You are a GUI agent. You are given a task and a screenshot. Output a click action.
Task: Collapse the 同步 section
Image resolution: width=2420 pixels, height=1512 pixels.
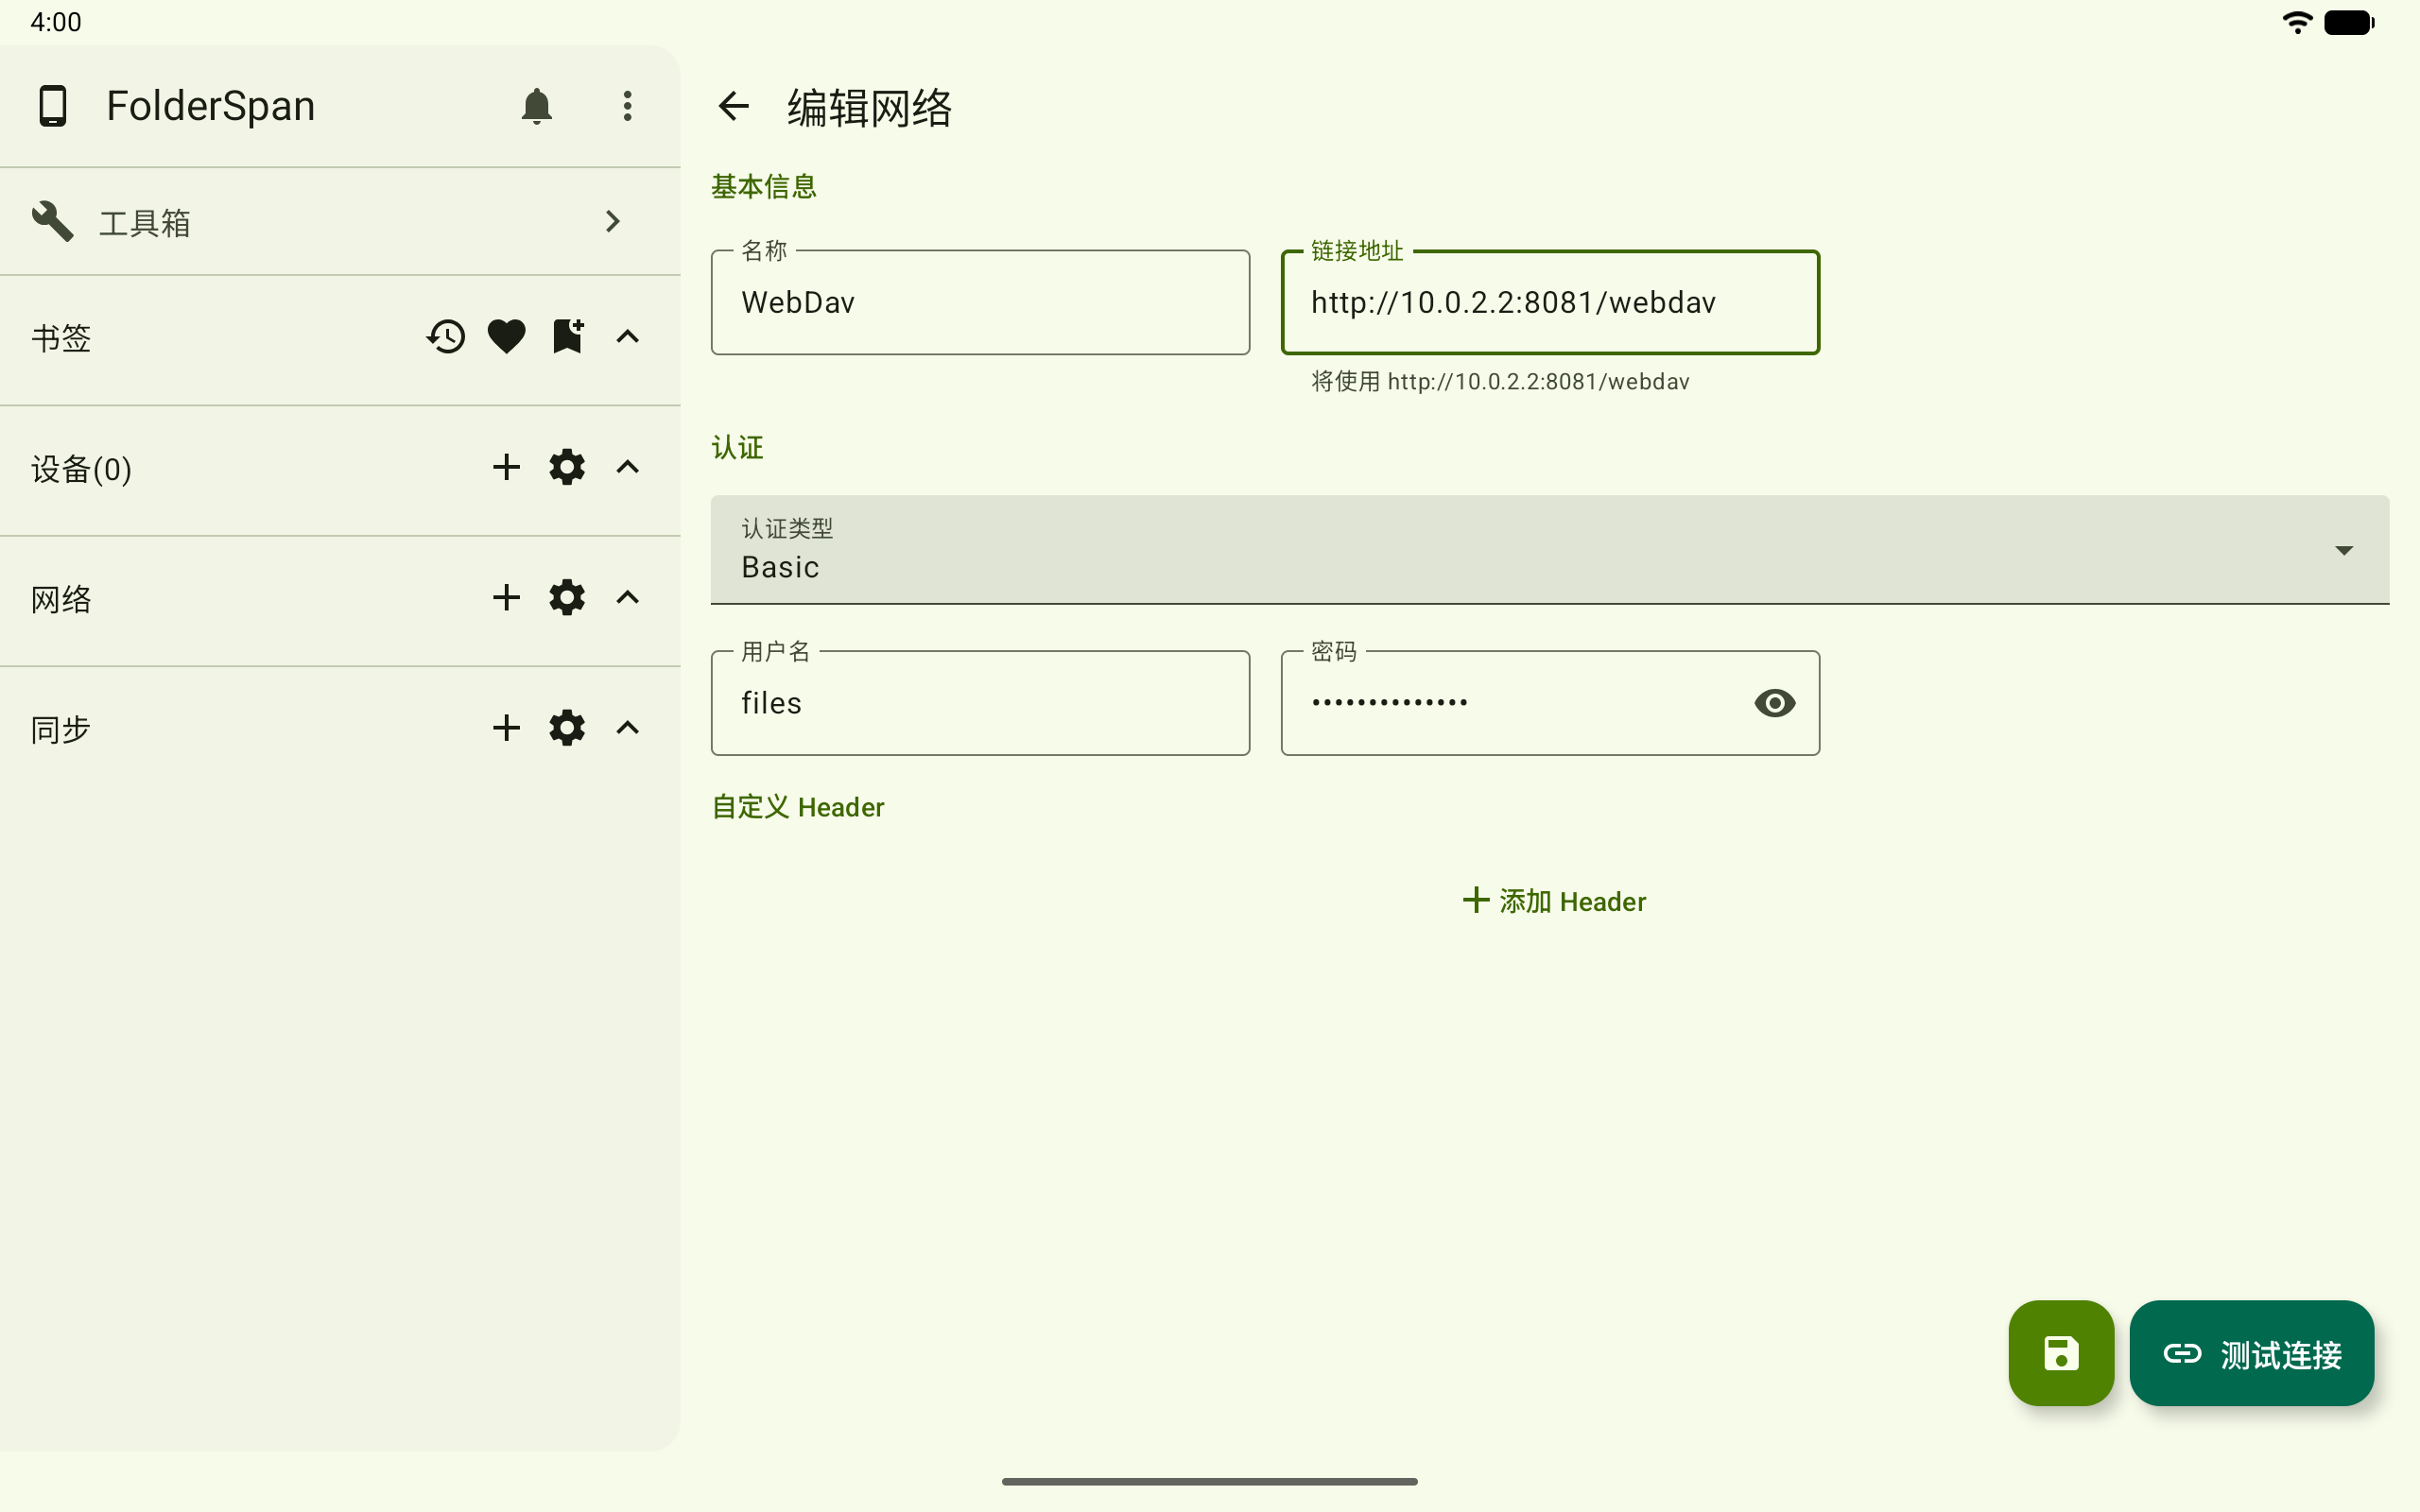point(627,727)
